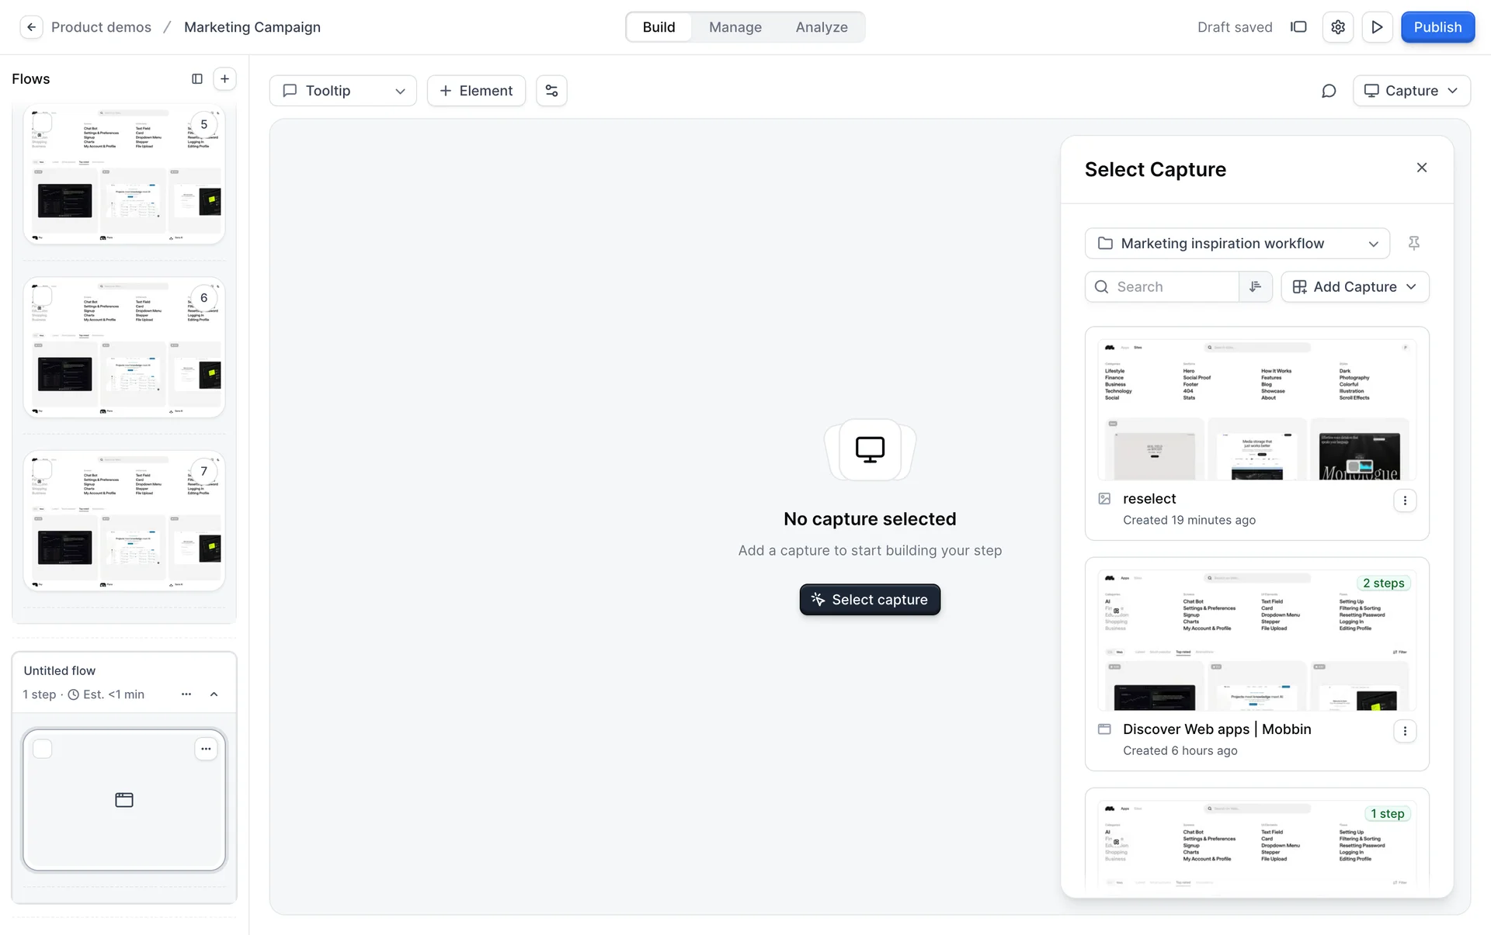The width and height of the screenshot is (1491, 935).
Task: Click the back arrow next to Product demos
Action: (x=31, y=27)
